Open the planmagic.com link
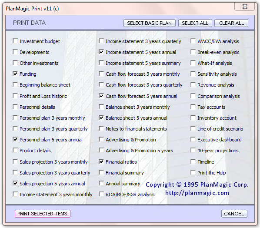This screenshot has width=260, height=228. coord(197,193)
